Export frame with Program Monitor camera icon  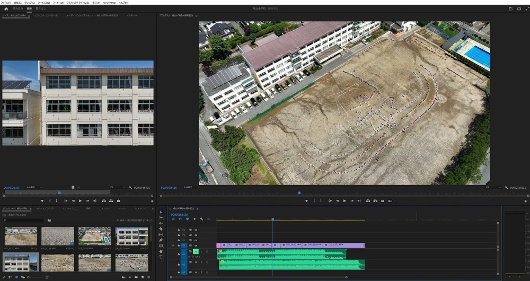383,201
